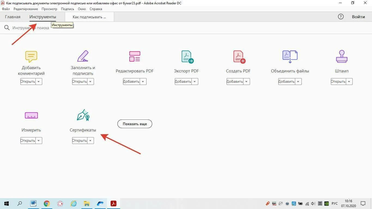Image resolution: width=372 pixels, height=209 pixels.
Task: Click Открыть under Заполнить и подписать
Action: [80, 81]
